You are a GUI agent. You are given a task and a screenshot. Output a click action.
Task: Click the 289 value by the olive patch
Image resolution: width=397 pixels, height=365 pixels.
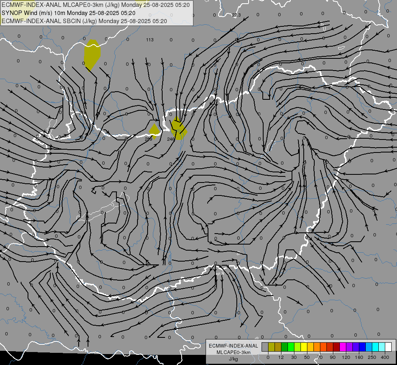[x=148, y=139]
